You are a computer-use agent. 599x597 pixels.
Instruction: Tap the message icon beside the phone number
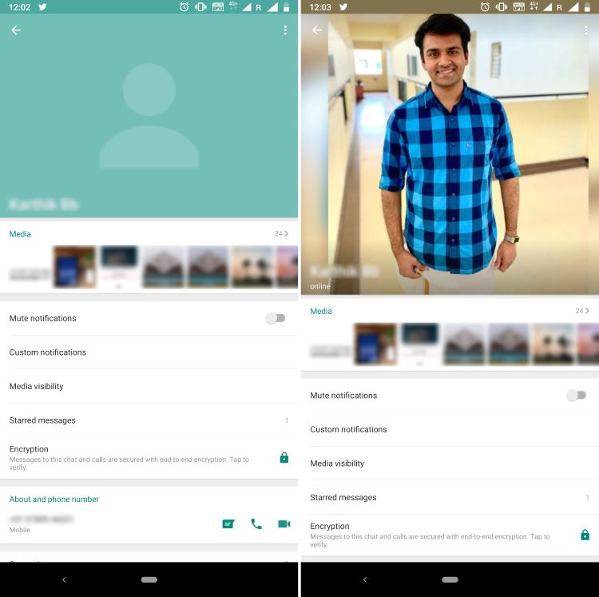(228, 524)
